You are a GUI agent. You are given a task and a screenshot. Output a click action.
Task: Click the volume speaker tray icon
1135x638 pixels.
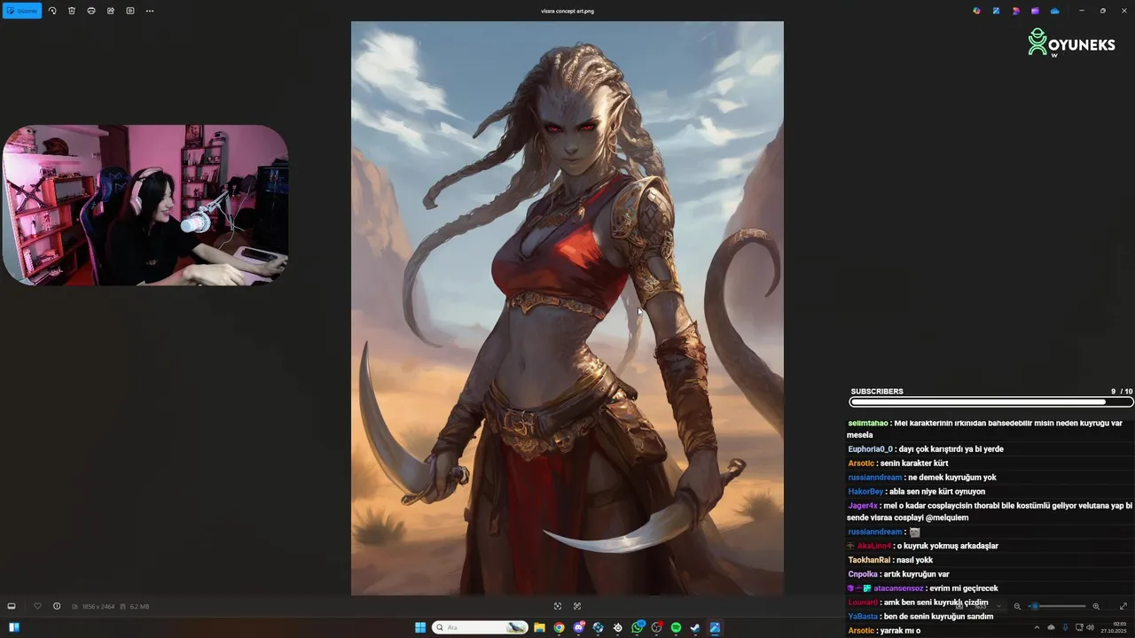point(1090,627)
